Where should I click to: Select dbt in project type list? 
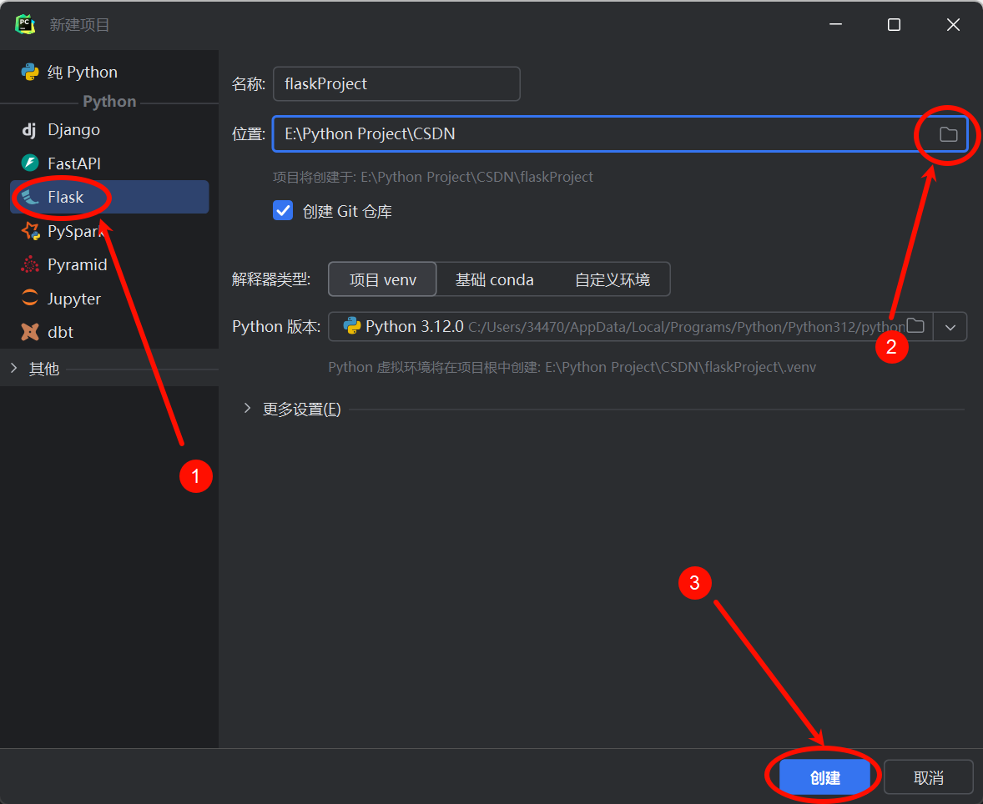(x=109, y=332)
